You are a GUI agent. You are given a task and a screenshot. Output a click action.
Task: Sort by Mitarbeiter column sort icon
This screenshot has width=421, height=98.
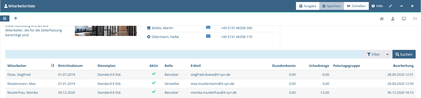[x=53, y=65]
